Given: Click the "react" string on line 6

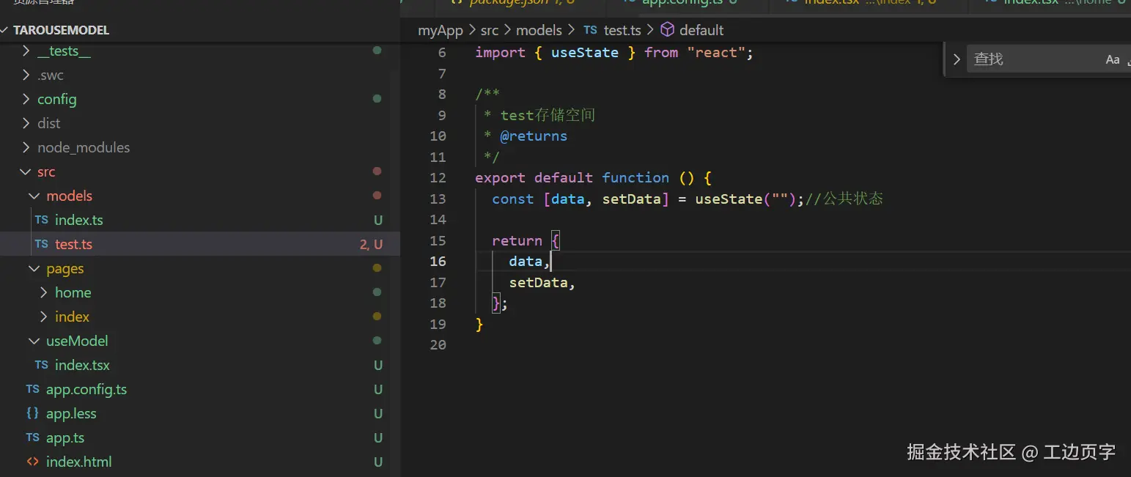Looking at the screenshot, I should click(716, 53).
